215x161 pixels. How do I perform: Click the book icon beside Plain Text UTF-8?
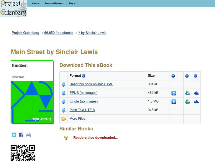tap(64, 110)
